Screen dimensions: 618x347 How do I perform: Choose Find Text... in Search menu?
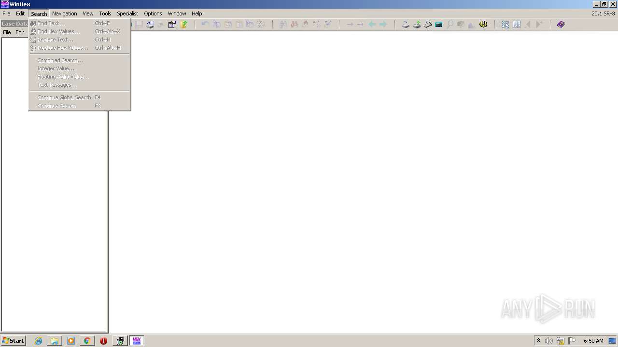click(80, 23)
